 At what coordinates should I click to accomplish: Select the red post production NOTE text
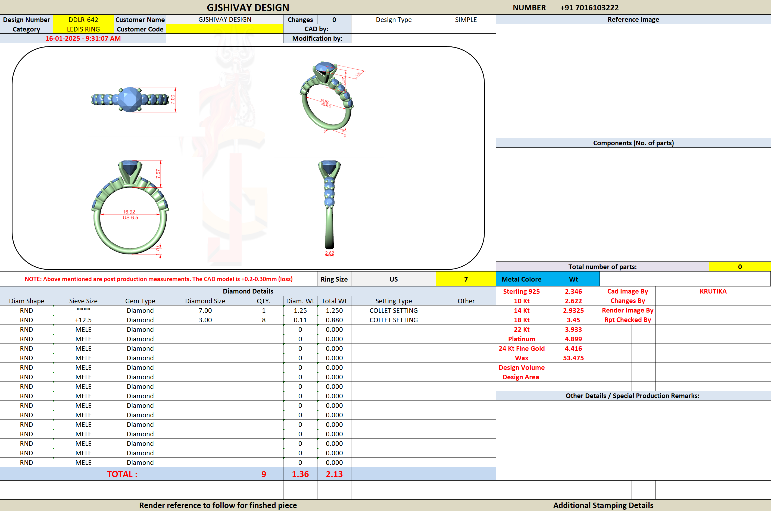(x=158, y=279)
